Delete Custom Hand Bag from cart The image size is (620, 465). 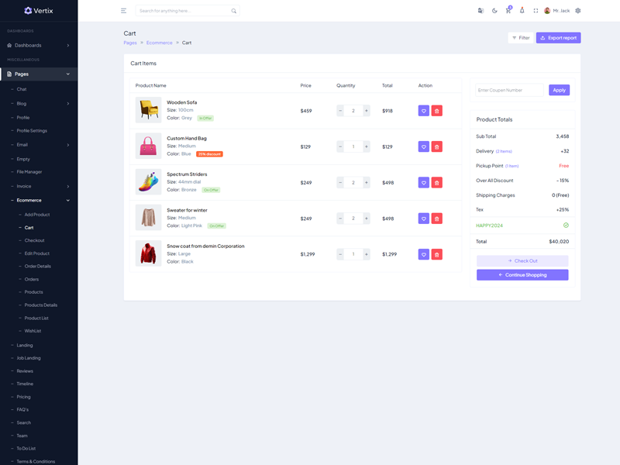437,146
